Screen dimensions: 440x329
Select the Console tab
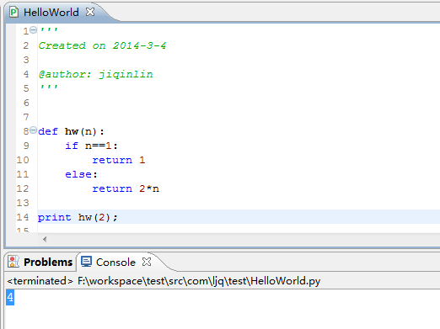[115, 263]
